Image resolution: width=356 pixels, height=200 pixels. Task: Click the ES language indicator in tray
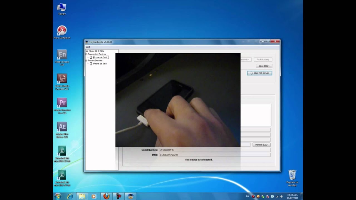[248, 196]
